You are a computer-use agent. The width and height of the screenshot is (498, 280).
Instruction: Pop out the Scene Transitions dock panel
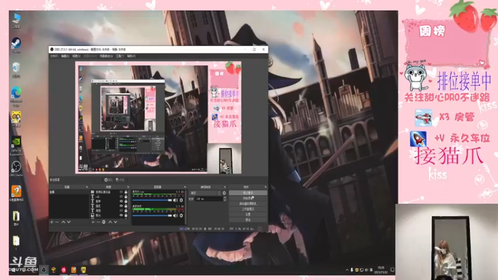[225, 187]
